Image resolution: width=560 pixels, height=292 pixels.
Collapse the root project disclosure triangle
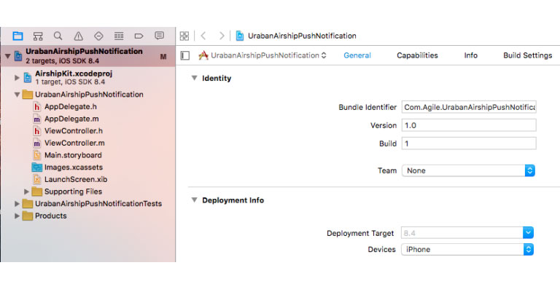click(x=7, y=56)
